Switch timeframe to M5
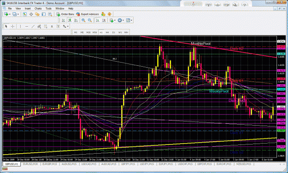The image size is (288, 173). point(82,33)
